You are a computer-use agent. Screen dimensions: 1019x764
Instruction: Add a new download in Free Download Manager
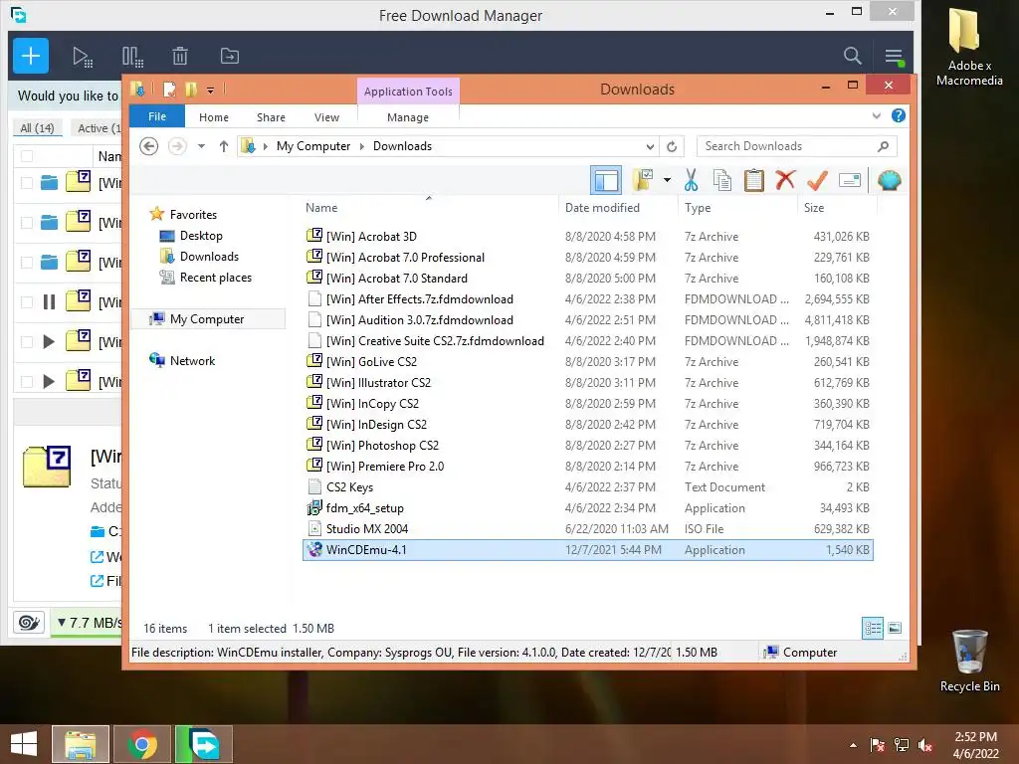(31, 56)
